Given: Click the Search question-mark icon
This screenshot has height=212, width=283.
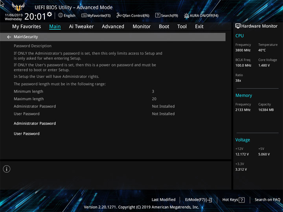Looking at the screenshot, I should coord(158,15).
